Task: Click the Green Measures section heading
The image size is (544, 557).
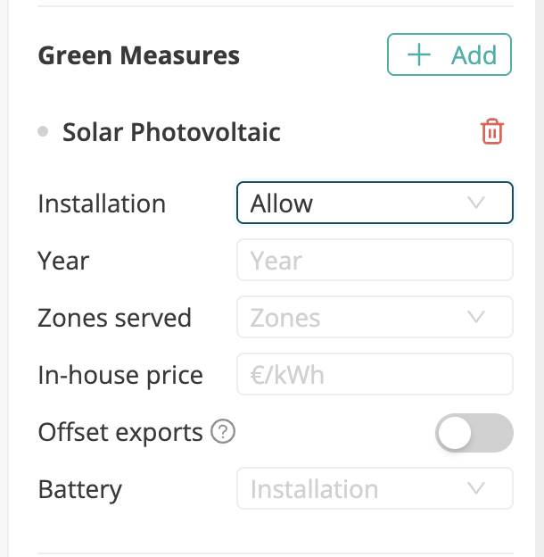Action: click(139, 55)
